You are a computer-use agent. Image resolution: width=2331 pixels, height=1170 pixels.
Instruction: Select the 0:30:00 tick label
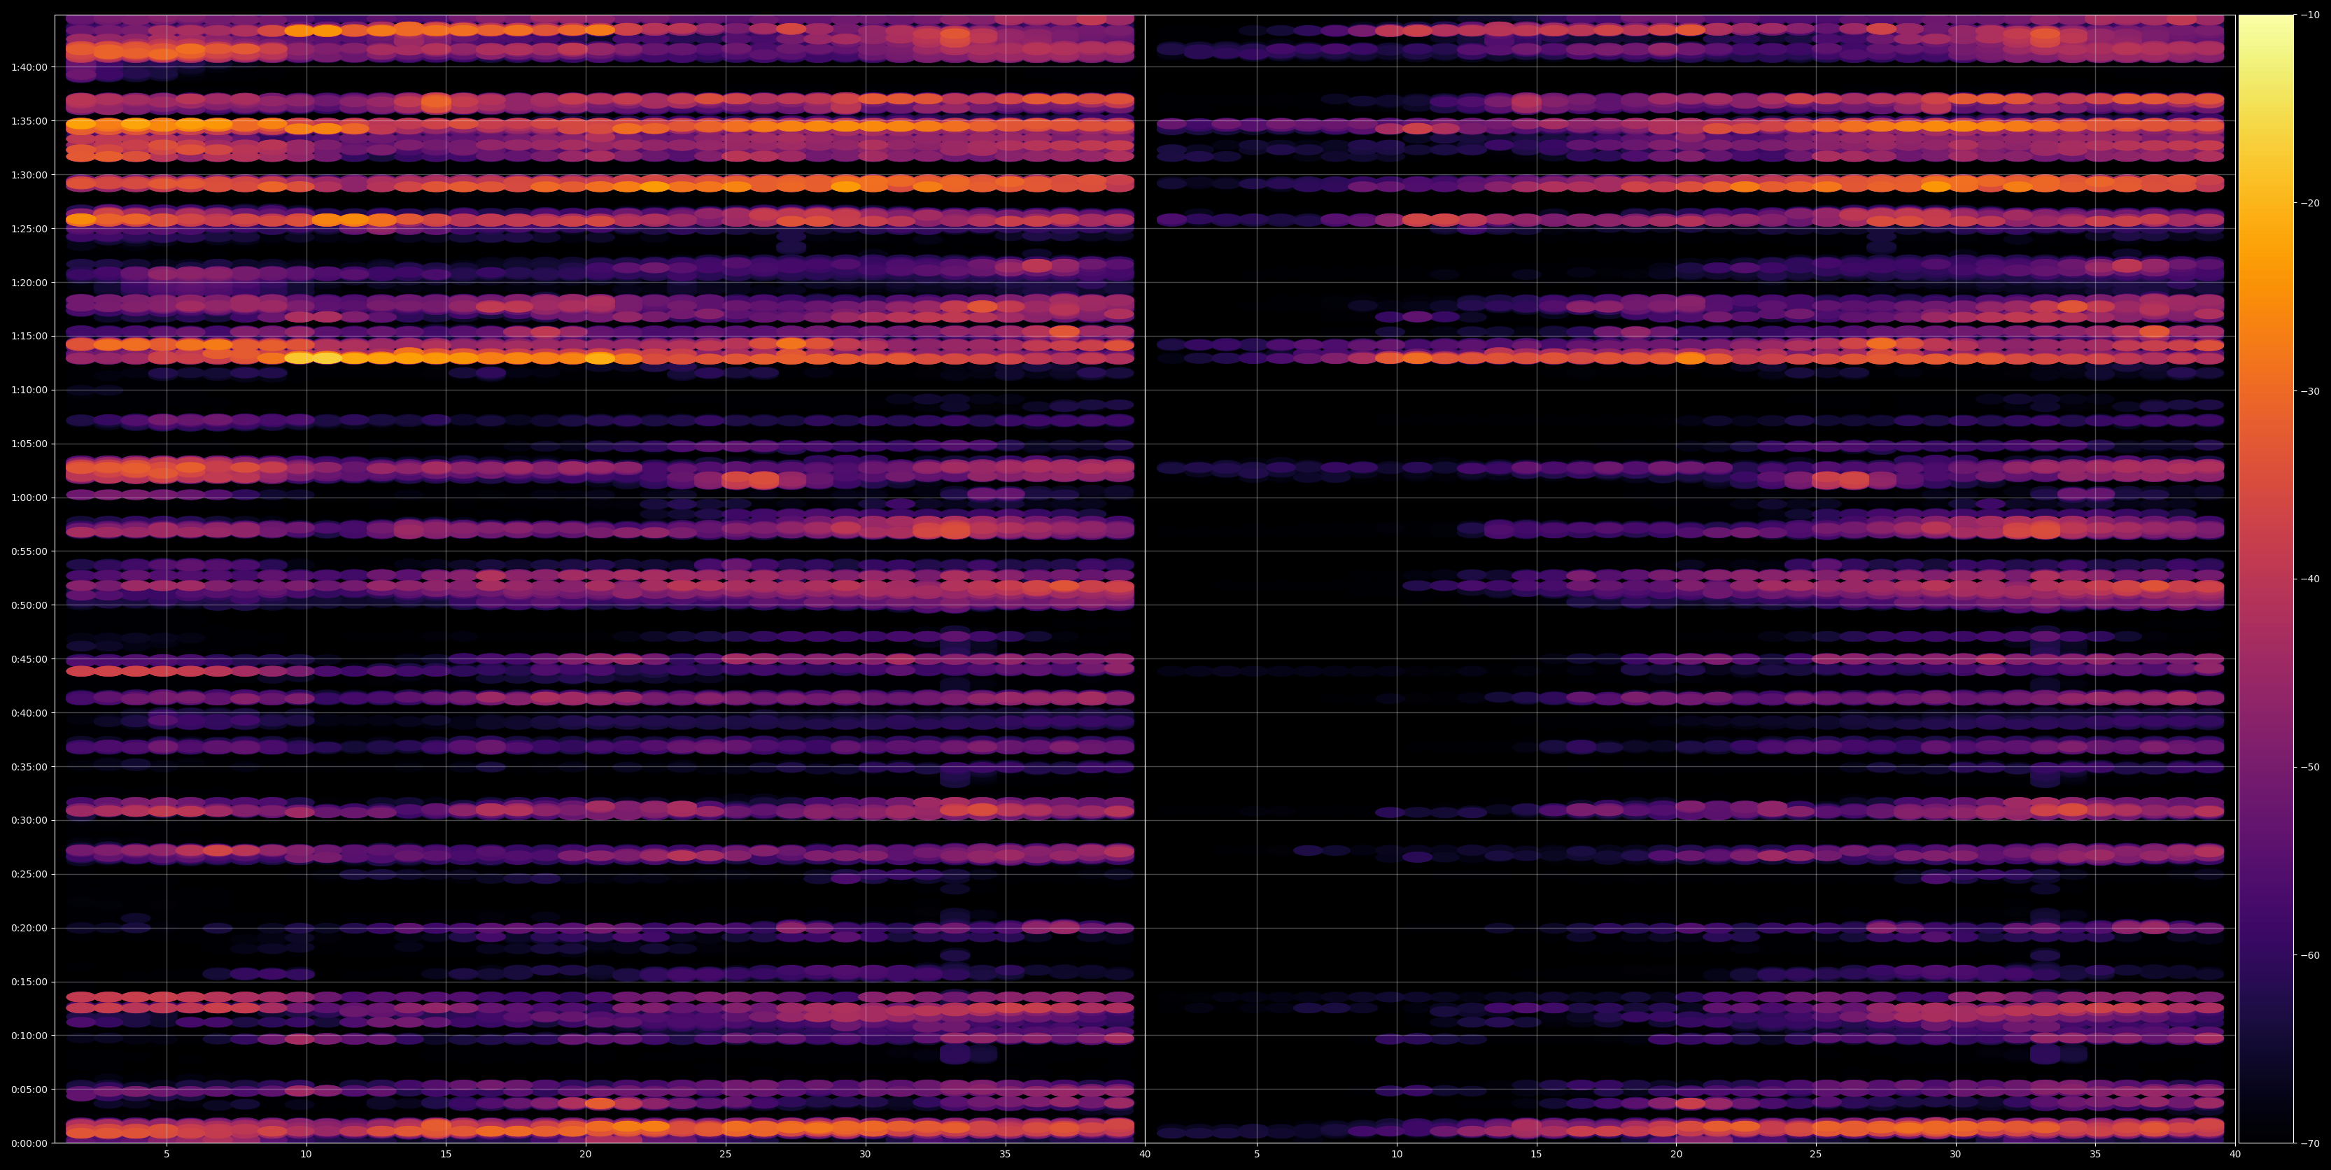pyautogui.click(x=30, y=820)
